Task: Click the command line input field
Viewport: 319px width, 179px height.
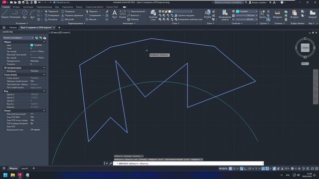Action: [188, 164]
